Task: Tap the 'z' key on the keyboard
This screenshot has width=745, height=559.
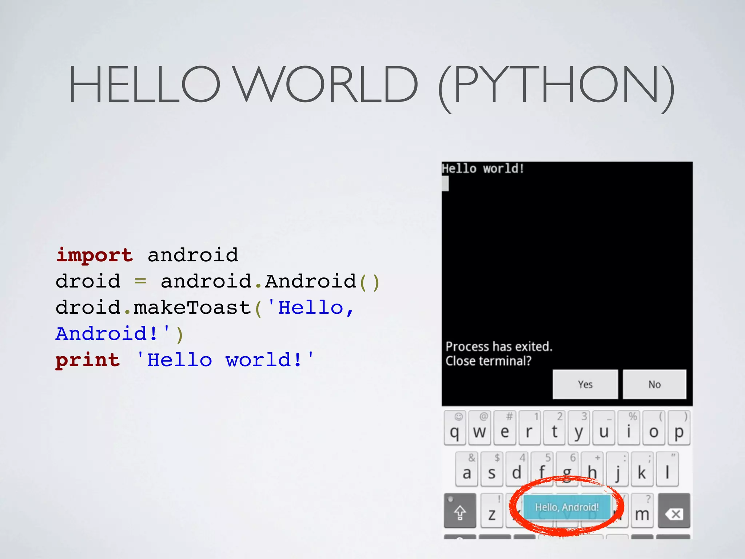Action: coord(492,511)
